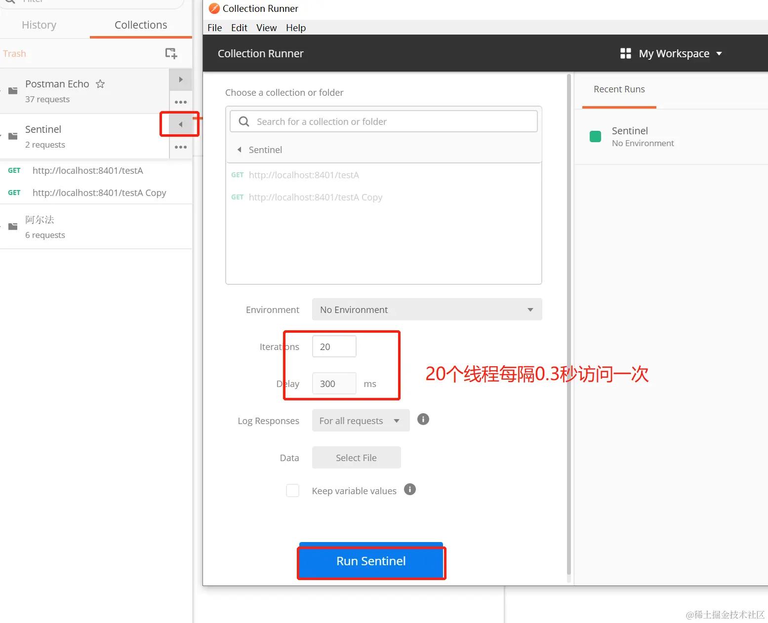The height and width of the screenshot is (623, 768).
Task: Open the Postman Echo more options menu
Action: (x=181, y=102)
